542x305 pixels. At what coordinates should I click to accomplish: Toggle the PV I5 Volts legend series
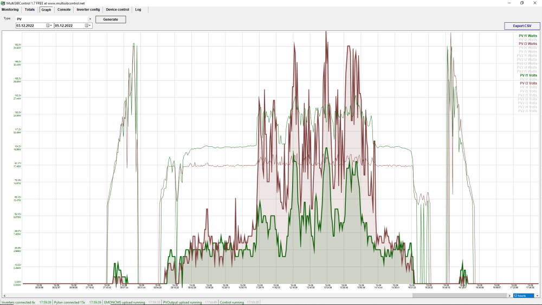point(528,91)
